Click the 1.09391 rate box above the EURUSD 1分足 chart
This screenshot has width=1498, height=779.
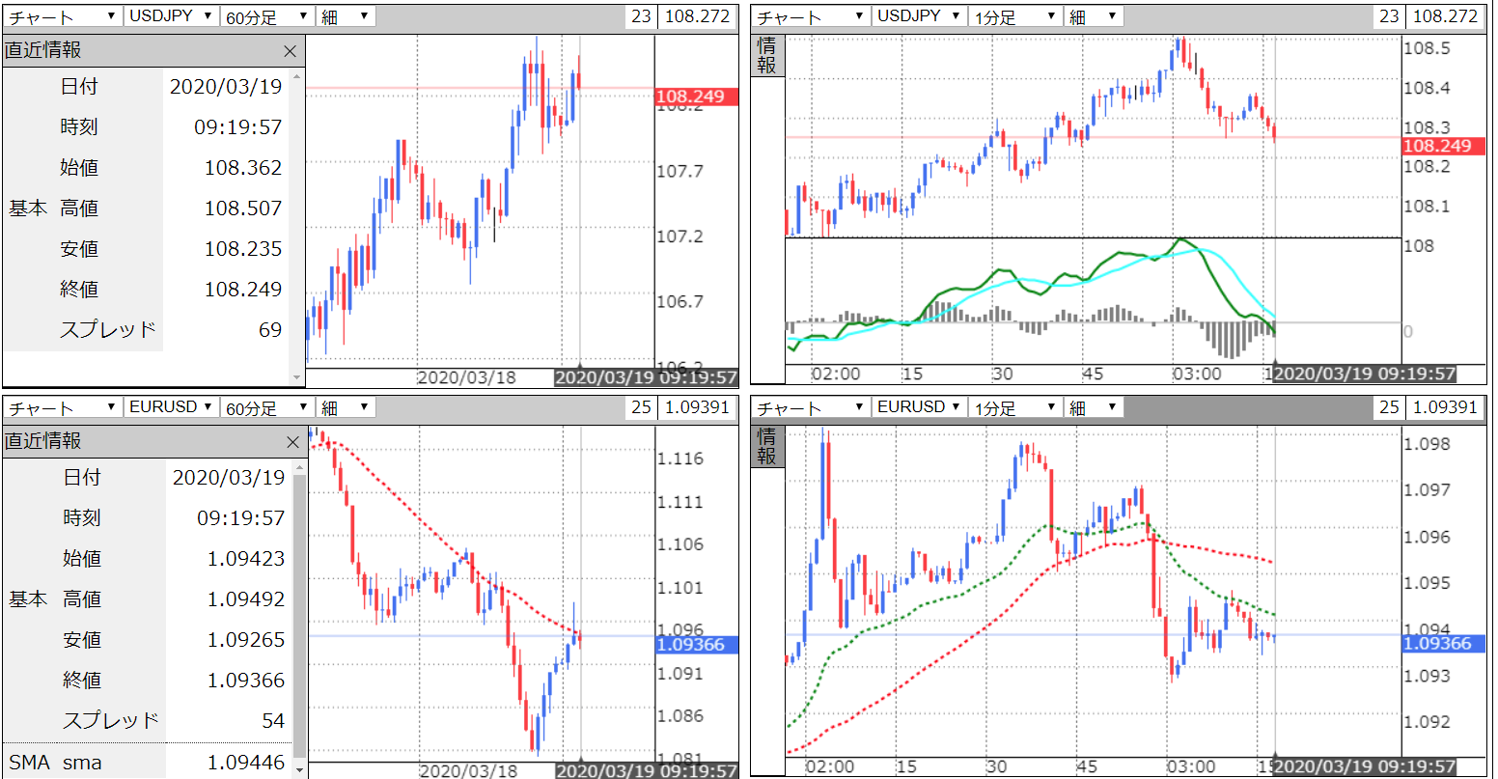coord(1445,407)
